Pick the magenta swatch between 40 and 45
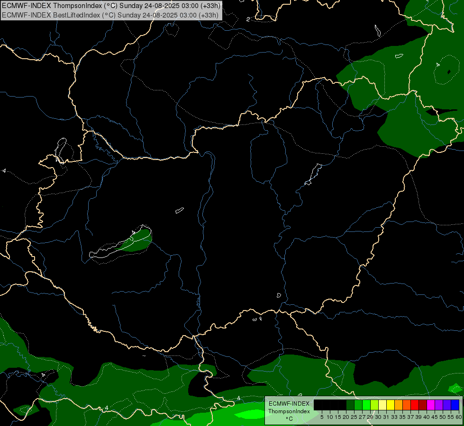 click(x=431, y=405)
